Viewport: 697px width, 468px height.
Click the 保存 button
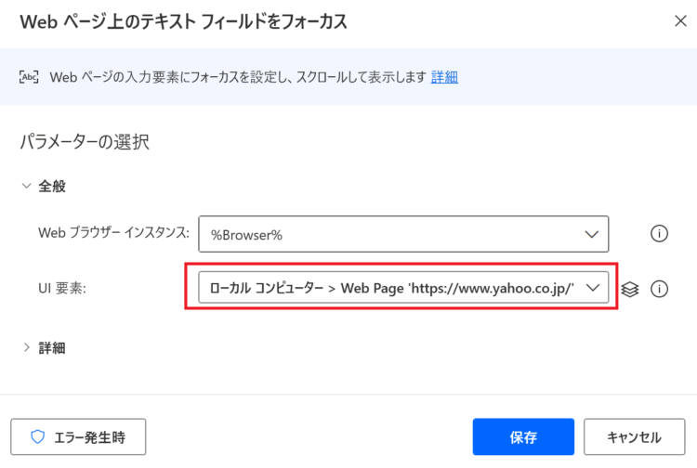523,437
